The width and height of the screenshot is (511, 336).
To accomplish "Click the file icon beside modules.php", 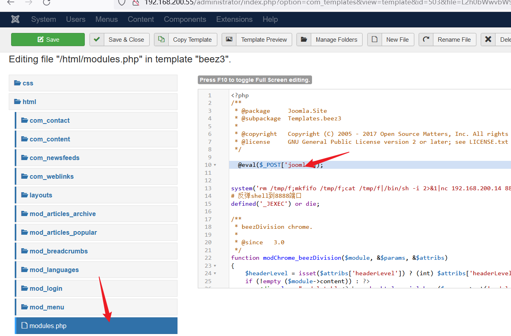I will click(x=24, y=326).
